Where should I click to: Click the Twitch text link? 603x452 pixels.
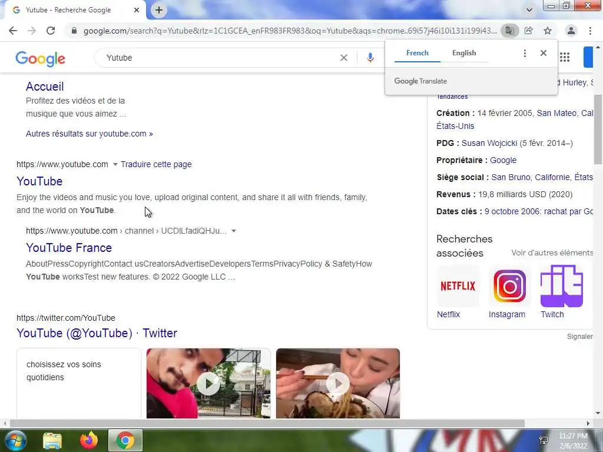point(552,314)
